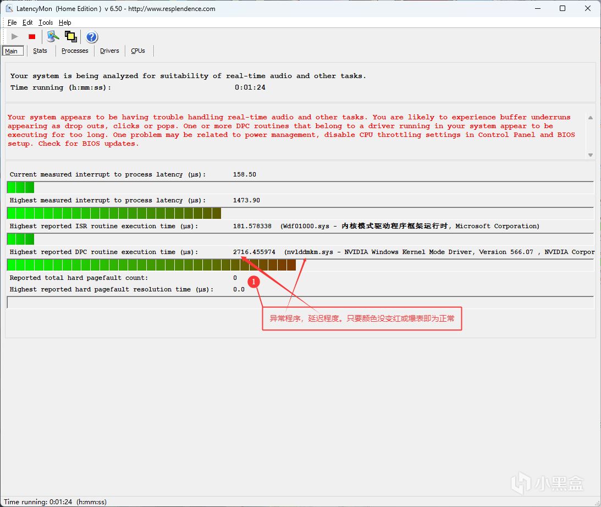601x507 pixels.
Task: Stop the latency monitor with red square
Action: click(32, 37)
